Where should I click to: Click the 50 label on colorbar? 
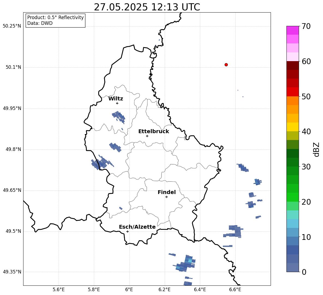(x=306, y=96)
